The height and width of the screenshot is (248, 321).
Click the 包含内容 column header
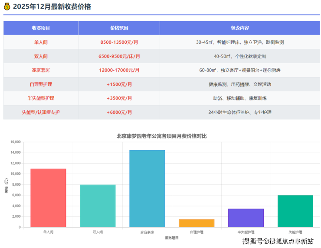pos(239,28)
